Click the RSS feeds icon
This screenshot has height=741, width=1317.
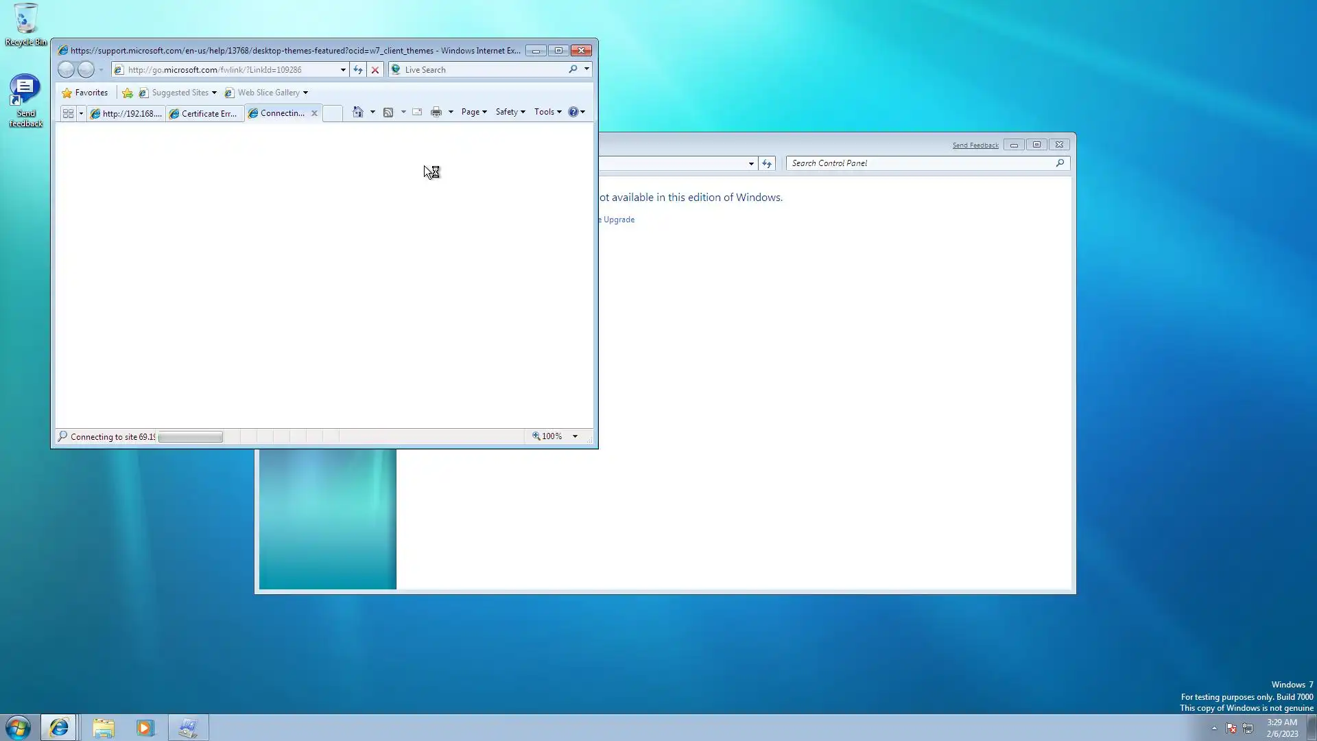click(388, 112)
